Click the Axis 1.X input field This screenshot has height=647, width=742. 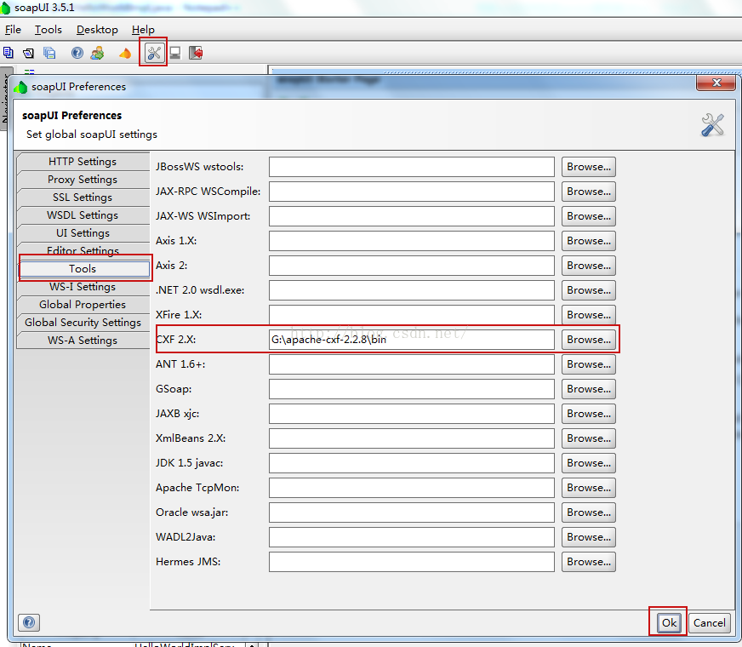[412, 241]
